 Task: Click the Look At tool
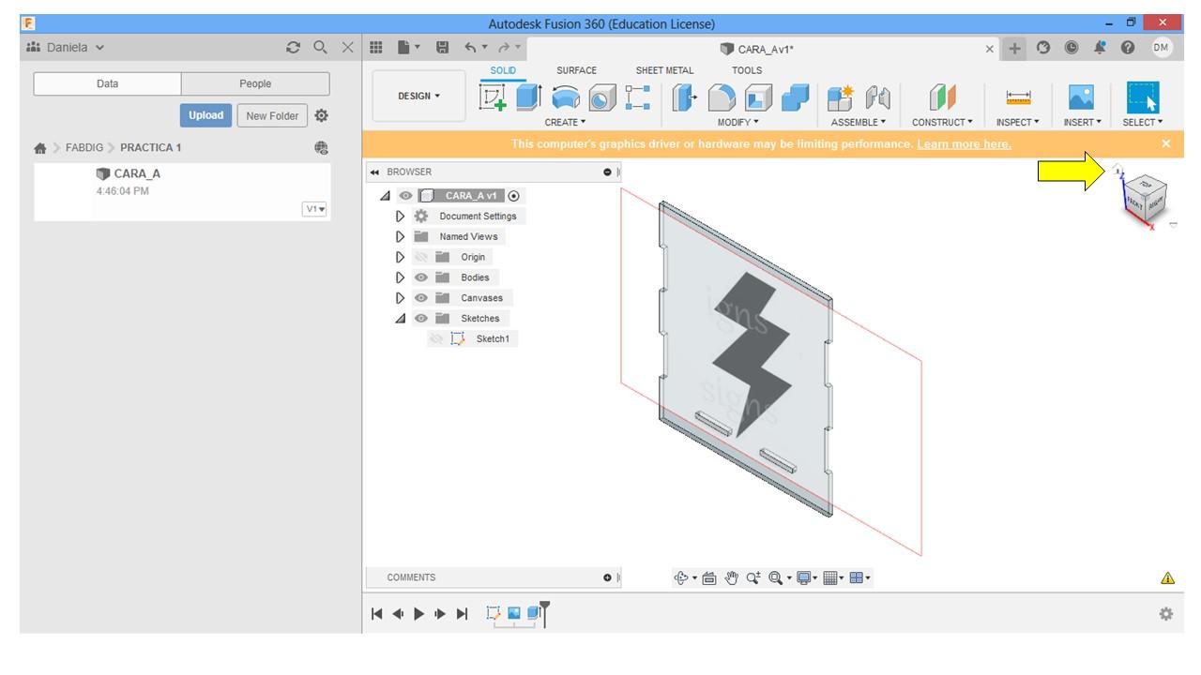(709, 578)
